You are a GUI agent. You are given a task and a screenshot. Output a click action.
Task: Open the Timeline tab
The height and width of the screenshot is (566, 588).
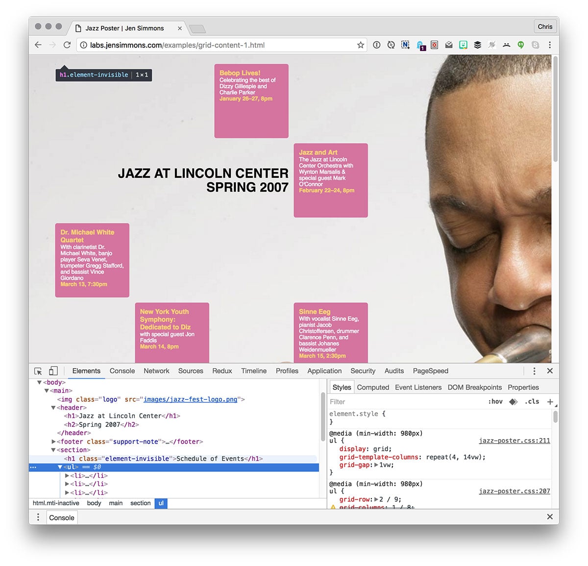[254, 371]
